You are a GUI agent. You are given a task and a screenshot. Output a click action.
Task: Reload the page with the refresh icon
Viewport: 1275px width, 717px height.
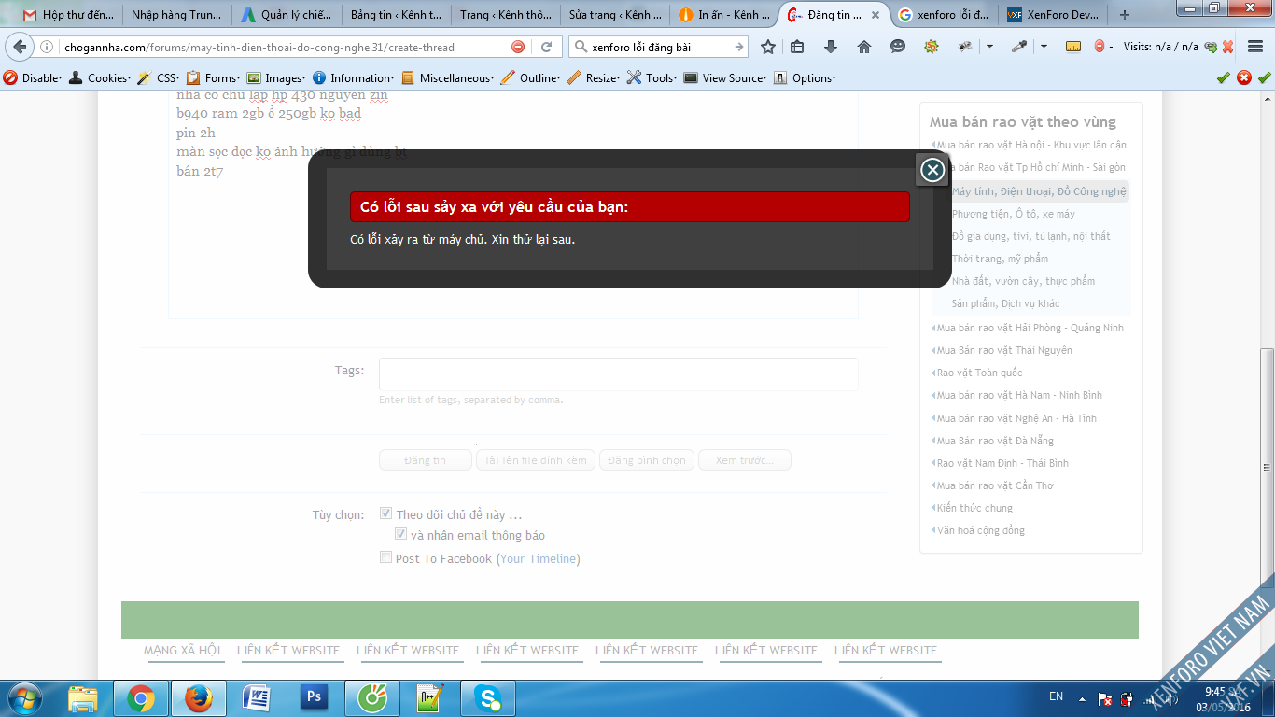click(547, 47)
